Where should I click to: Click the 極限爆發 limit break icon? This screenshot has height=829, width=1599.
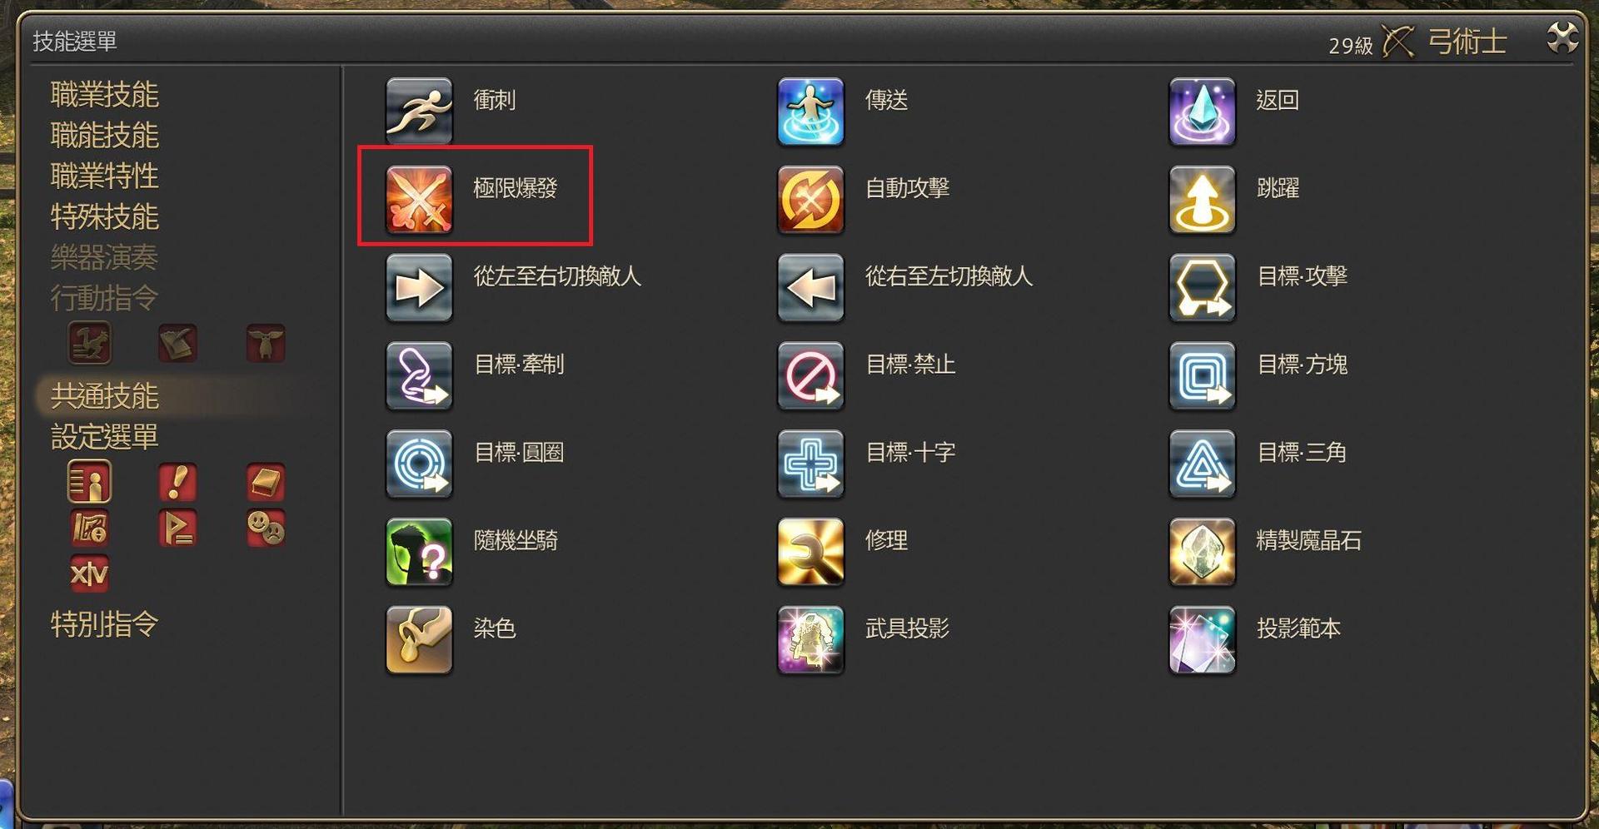419,200
